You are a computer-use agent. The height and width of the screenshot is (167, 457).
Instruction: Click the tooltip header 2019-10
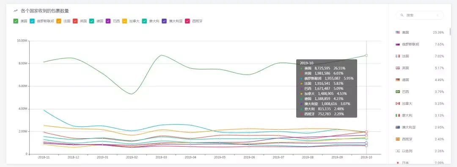(x=306, y=63)
